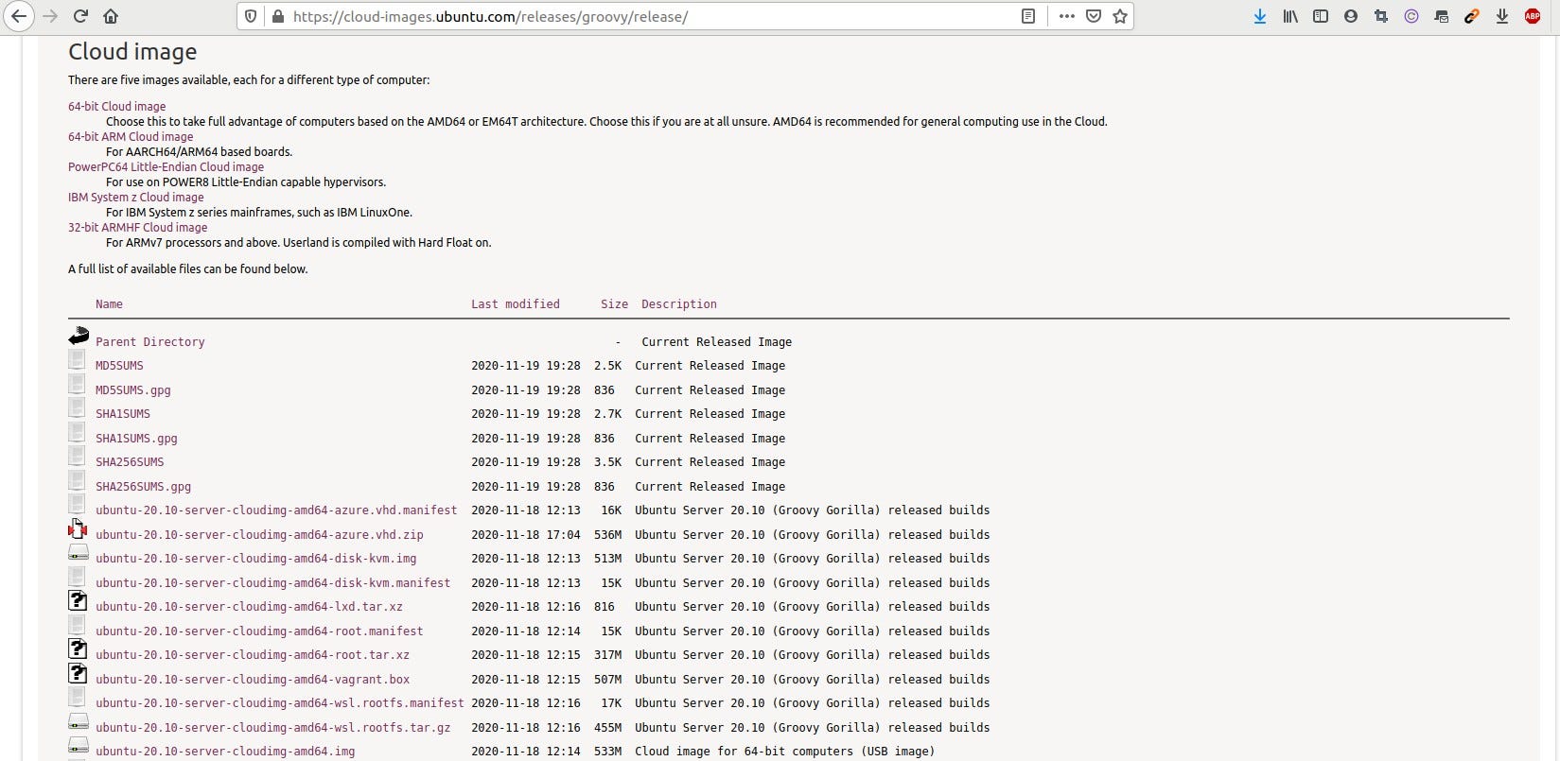Open the Parent Directory link

click(x=149, y=342)
